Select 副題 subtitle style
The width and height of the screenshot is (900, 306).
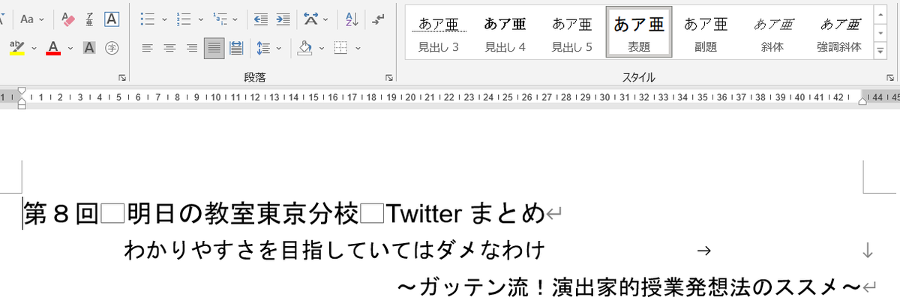click(706, 34)
